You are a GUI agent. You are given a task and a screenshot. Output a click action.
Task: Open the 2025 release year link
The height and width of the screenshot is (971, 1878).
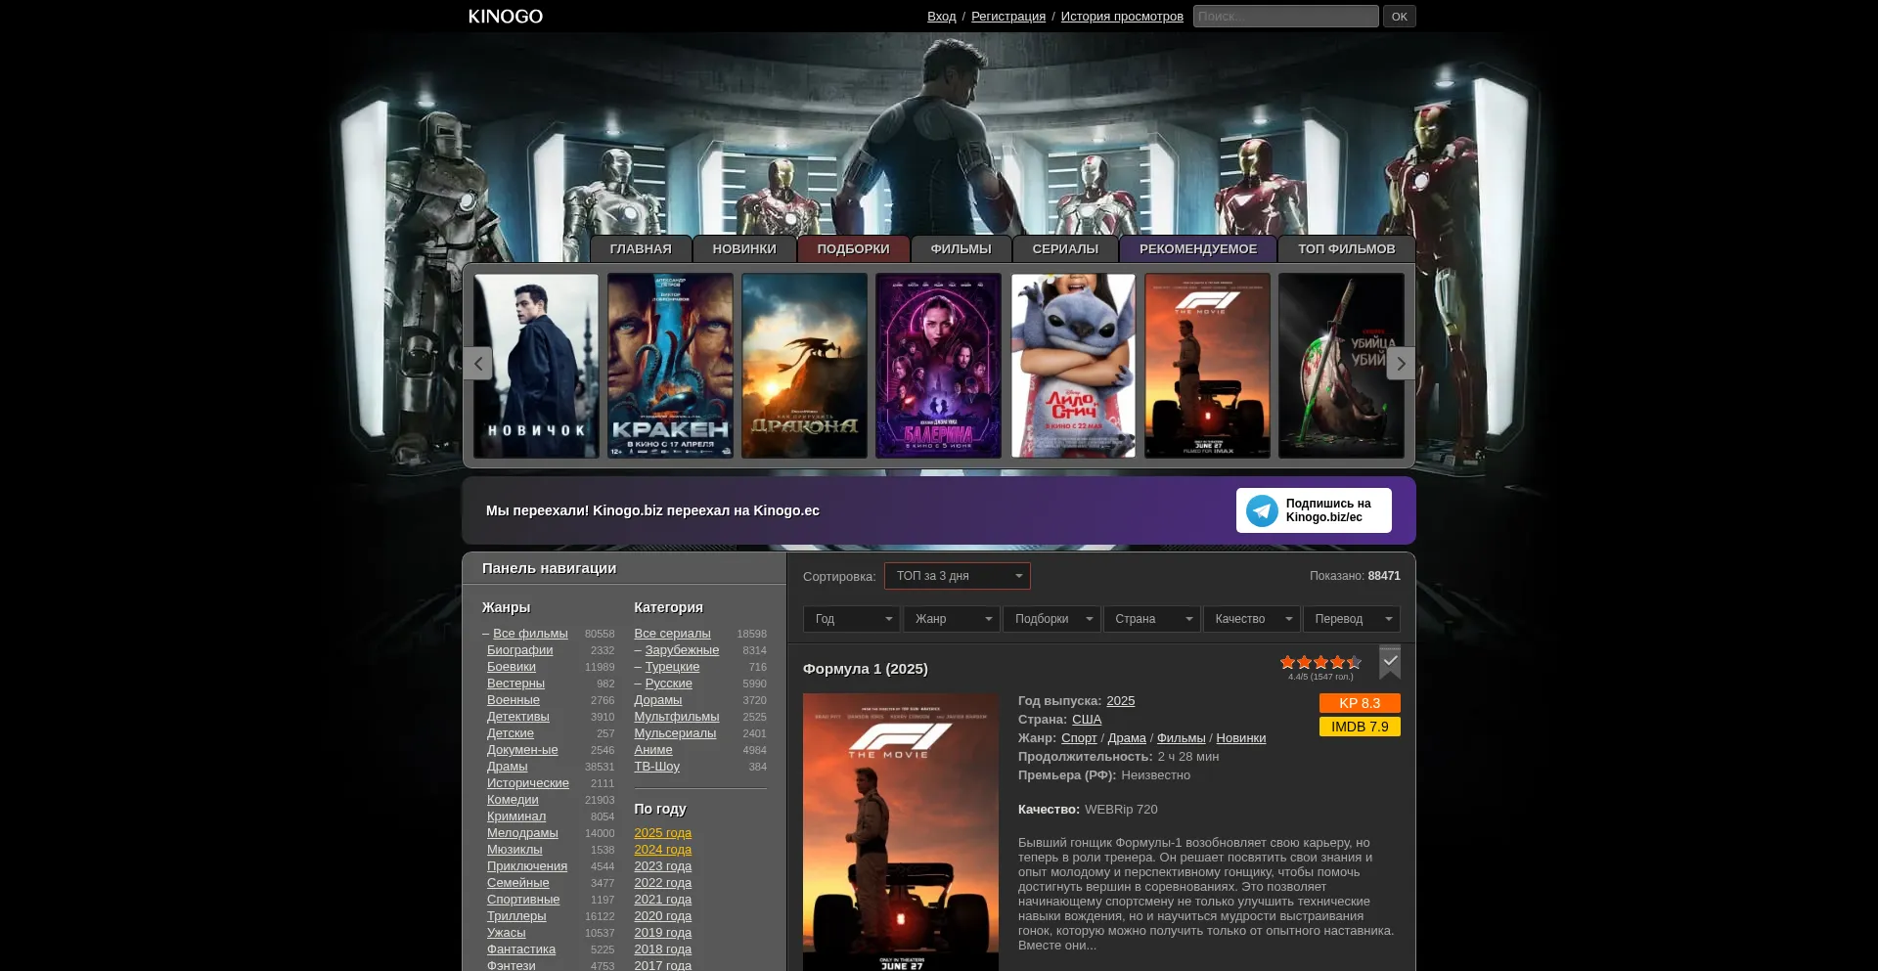coord(1120,701)
